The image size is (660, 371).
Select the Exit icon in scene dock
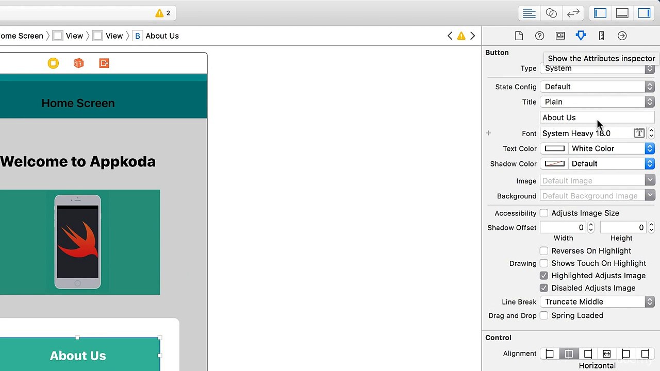pos(104,63)
